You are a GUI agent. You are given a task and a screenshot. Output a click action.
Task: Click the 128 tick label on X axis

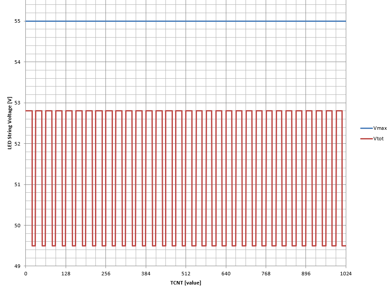coord(66,274)
